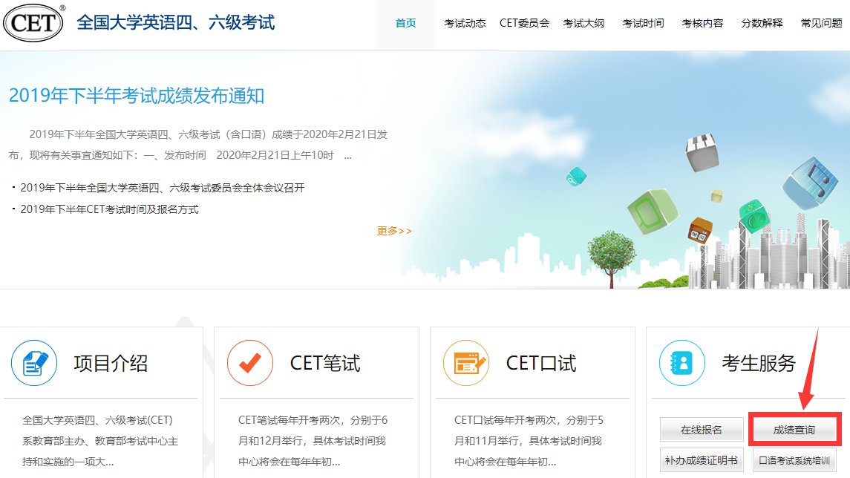Screen dimensions: 850x478
Task: Click the CET笔试 description about 6月和12月
Action: pyautogui.click(x=313, y=441)
